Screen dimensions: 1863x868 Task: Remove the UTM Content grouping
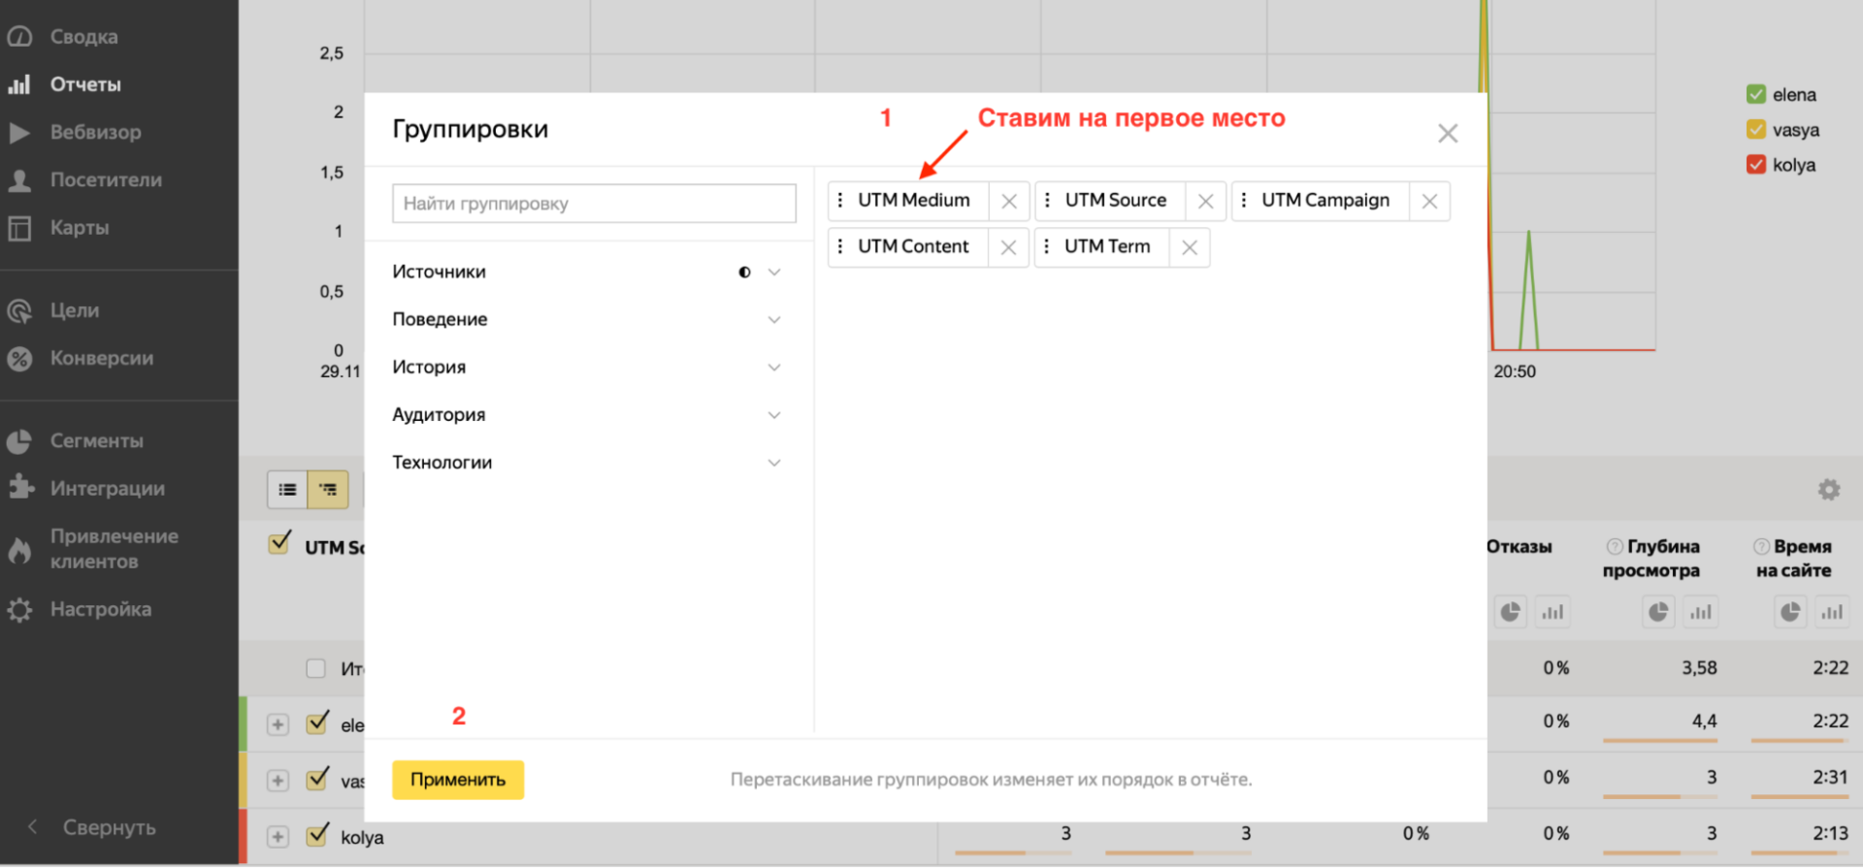tap(1009, 247)
